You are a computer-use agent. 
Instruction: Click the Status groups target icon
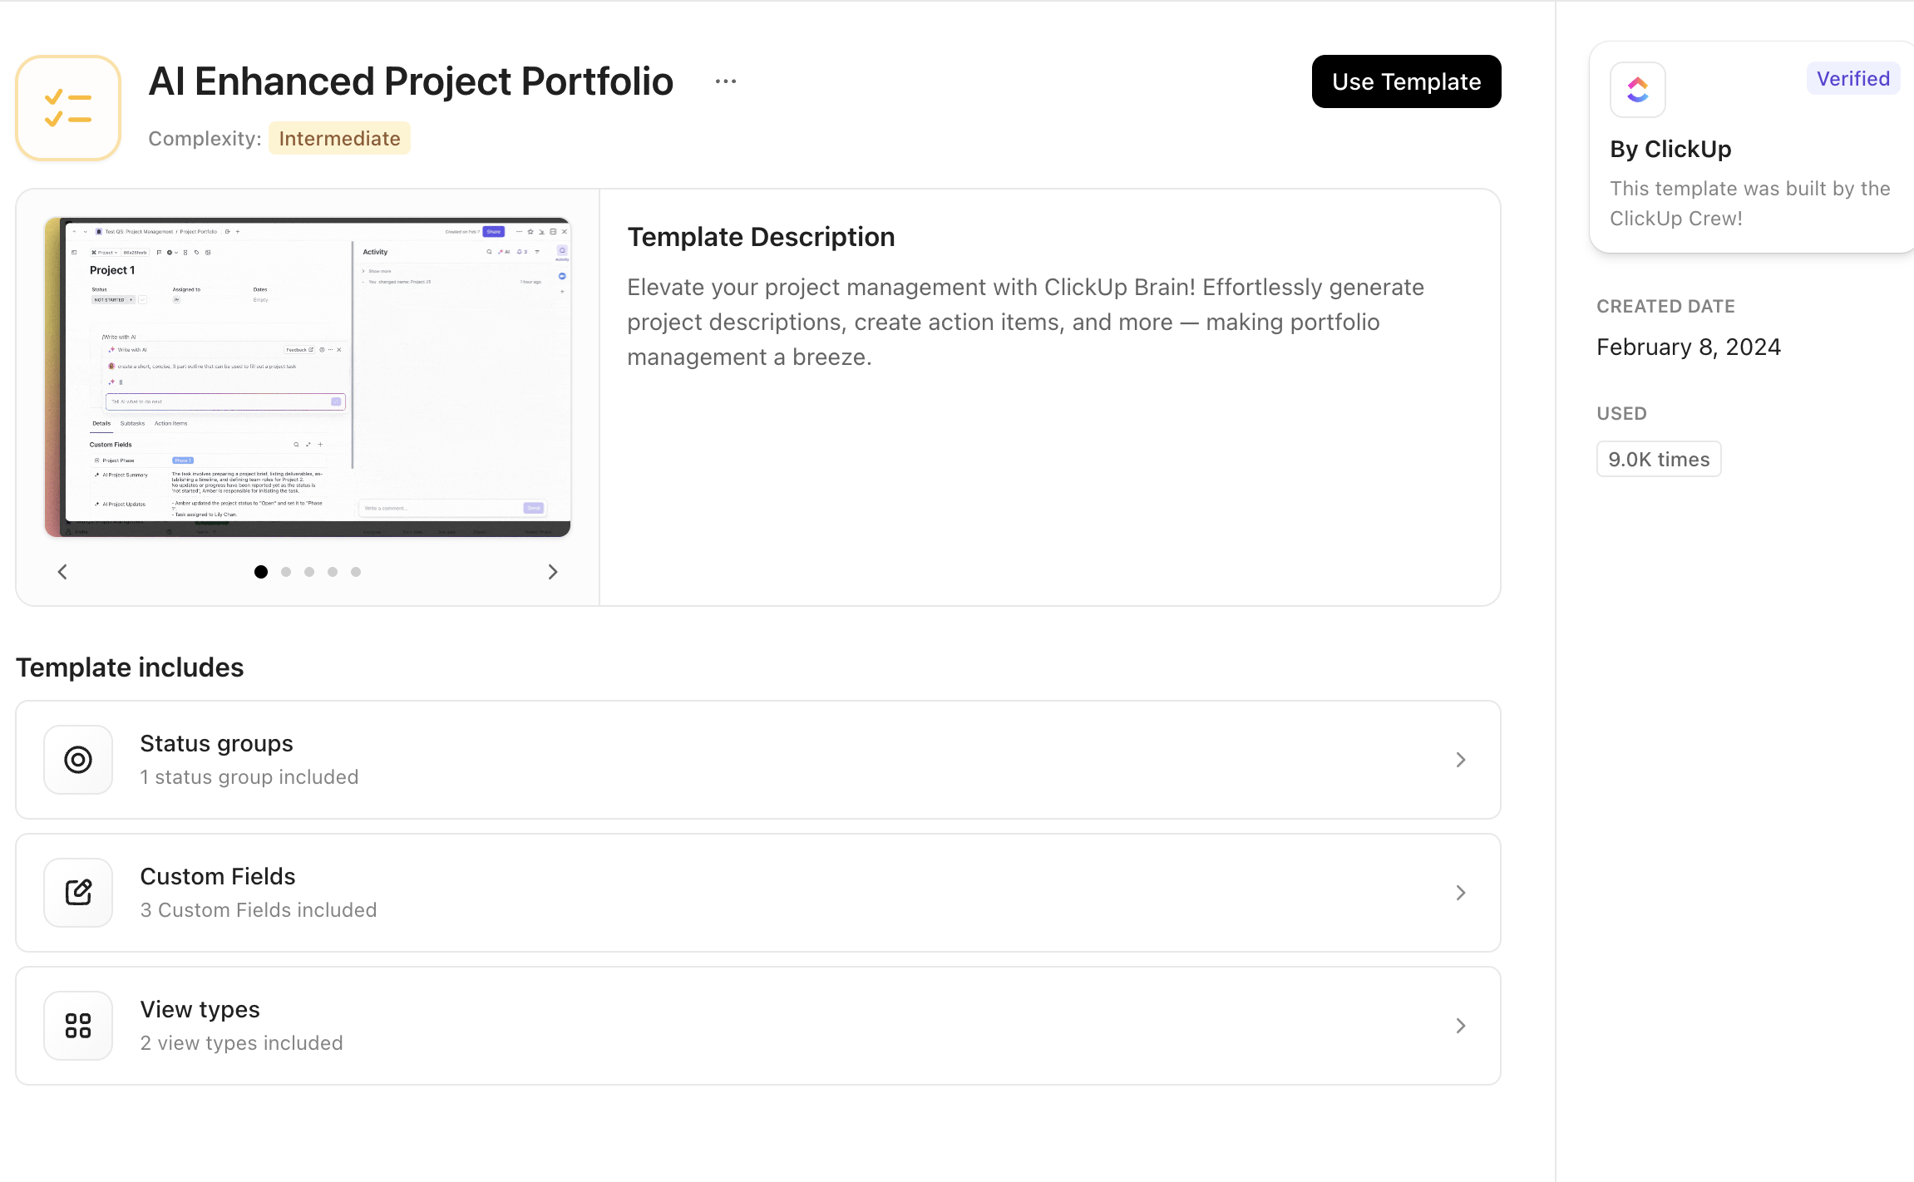[x=78, y=760]
